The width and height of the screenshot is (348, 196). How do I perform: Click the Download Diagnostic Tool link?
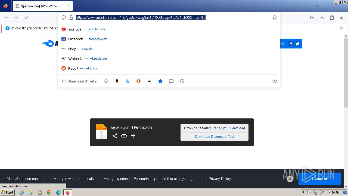point(215,137)
